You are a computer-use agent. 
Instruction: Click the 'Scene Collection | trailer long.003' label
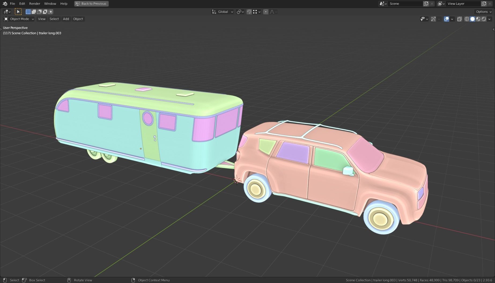(x=36, y=33)
